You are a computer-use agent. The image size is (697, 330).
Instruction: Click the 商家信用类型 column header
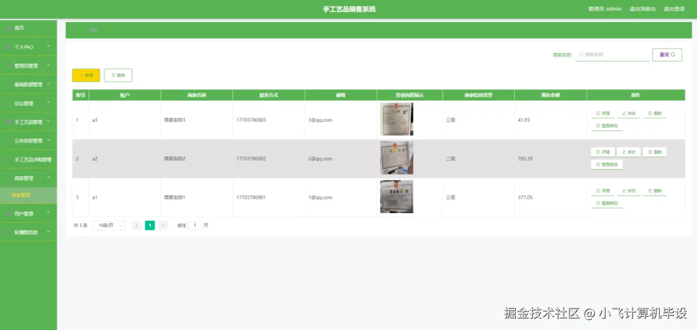[478, 95]
